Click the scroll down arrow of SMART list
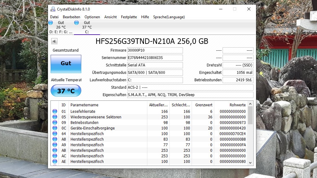317x178 pixels. pos(250,163)
